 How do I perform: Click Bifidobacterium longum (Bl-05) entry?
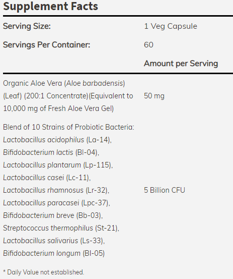54,253
